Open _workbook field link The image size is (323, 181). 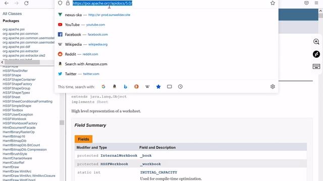tap(150, 164)
